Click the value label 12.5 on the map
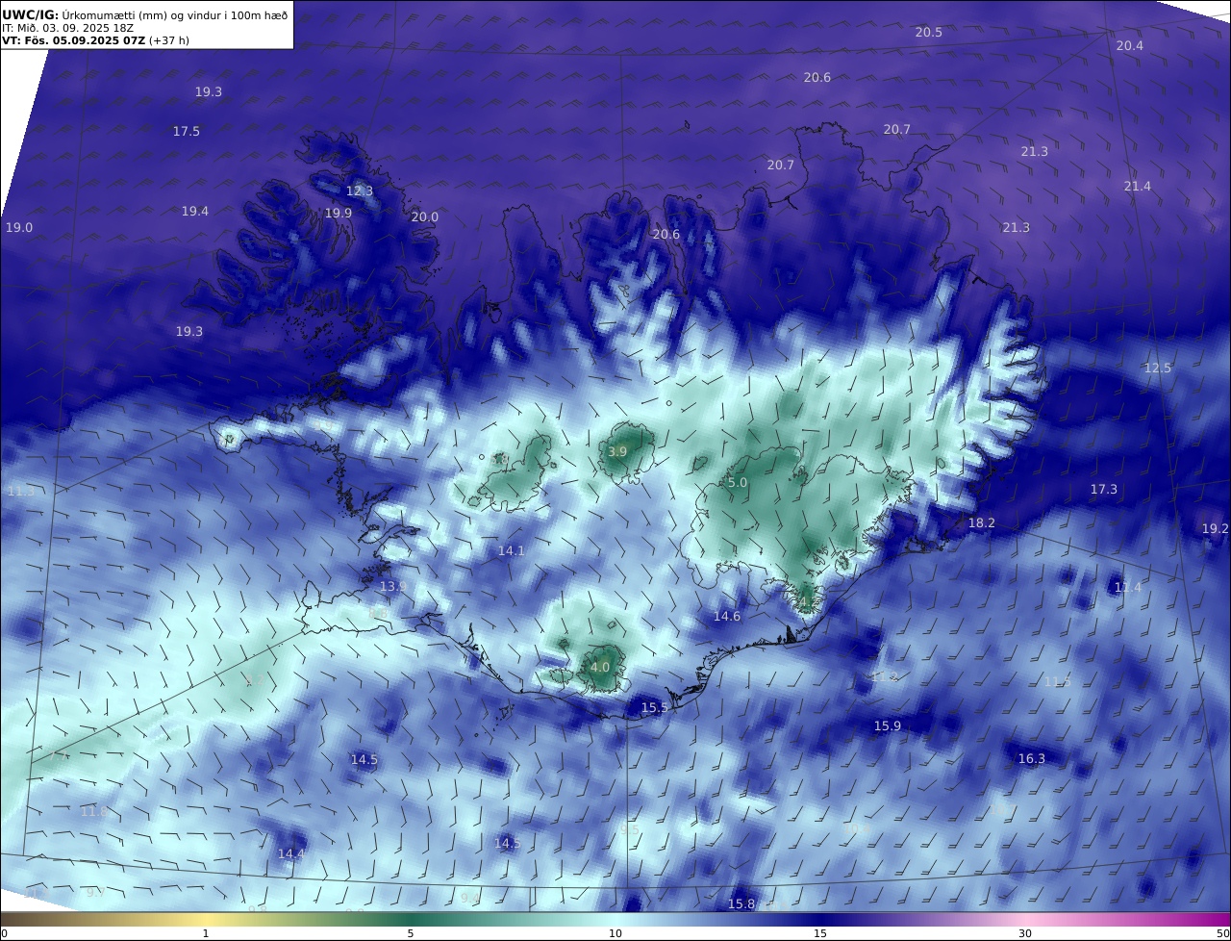Image resolution: width=1231 pixels, height=941 pixels. [x=1158, y=369]
